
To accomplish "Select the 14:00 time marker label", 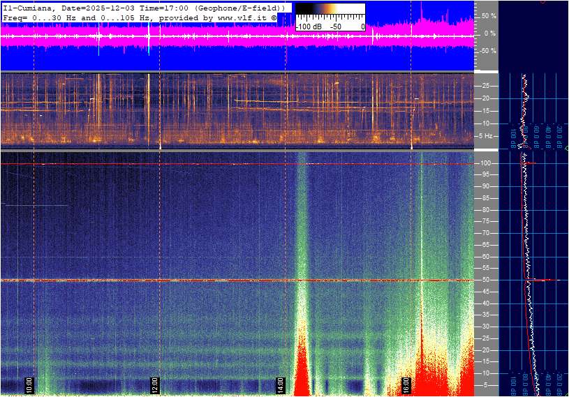I will pyautogui.click(x=280, y=384).
